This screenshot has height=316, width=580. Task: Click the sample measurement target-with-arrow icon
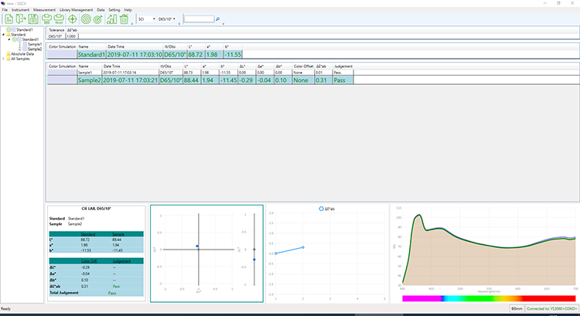99,19
